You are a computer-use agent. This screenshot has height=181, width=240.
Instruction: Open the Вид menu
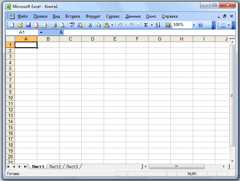tap(56, 16)
